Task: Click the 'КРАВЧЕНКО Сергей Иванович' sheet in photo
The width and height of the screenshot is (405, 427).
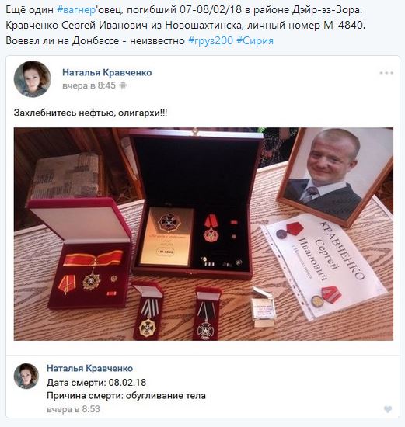Action: pos(325,266)
